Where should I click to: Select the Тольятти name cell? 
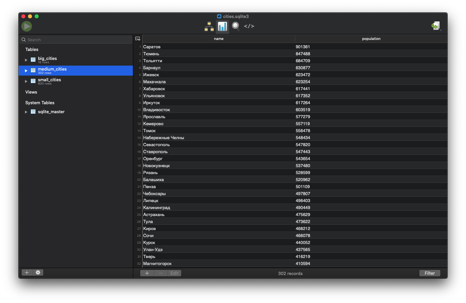point(219,61)
